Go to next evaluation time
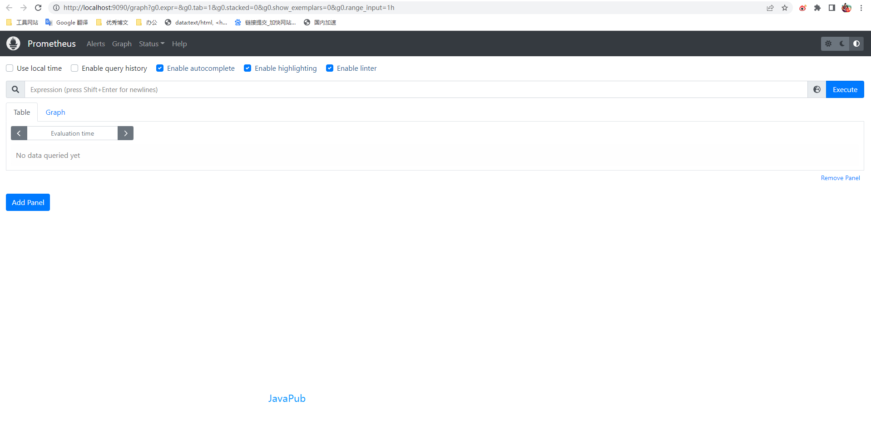The image size is (871, 430). 126,133
